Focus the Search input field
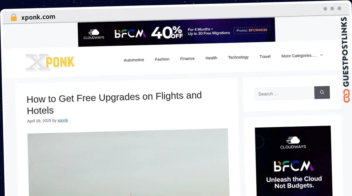The height and width of the screenshot is (196, 352). click(x=284, y=94)
